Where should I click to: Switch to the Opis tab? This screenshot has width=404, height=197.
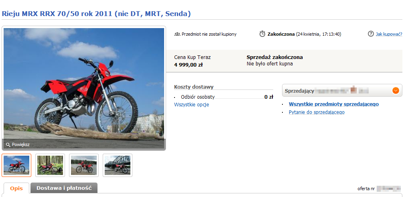click(x=16, y=188)
